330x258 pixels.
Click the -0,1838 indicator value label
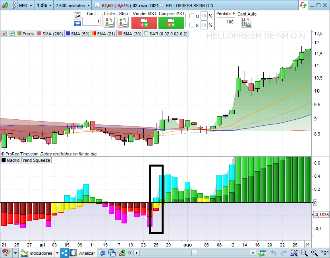(x=321, y=215)
